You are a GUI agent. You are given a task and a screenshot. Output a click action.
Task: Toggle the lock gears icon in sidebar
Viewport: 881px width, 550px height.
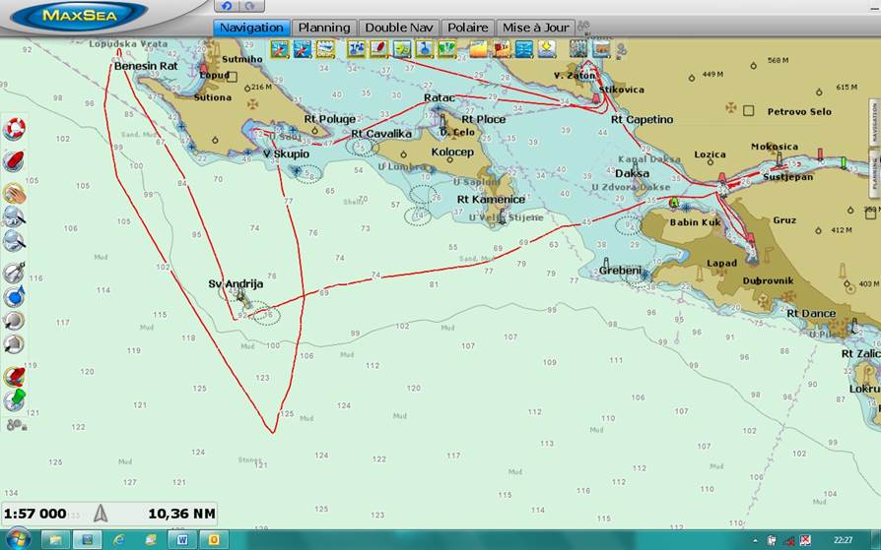14,425
